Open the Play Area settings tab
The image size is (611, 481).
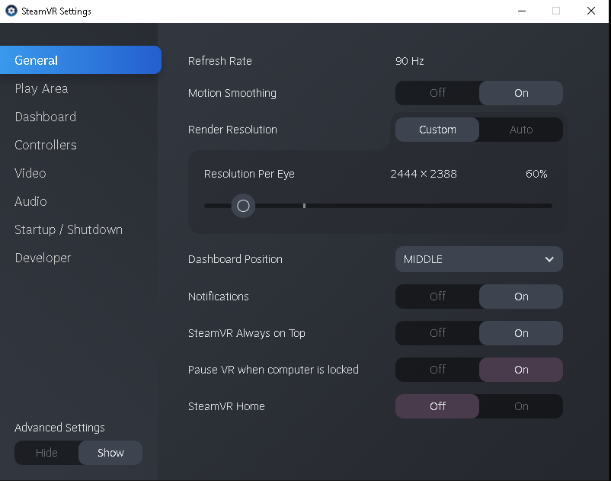(41, 88)
